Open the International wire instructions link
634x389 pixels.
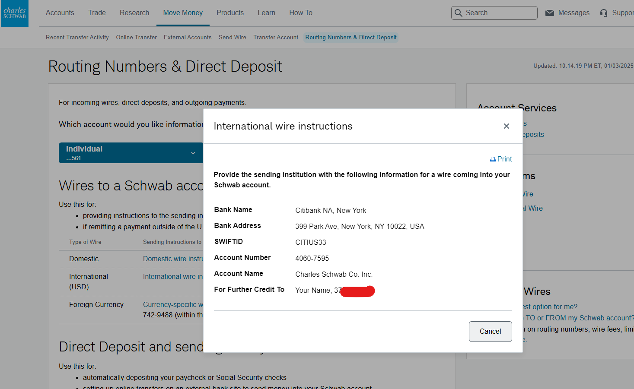[173, 277]
